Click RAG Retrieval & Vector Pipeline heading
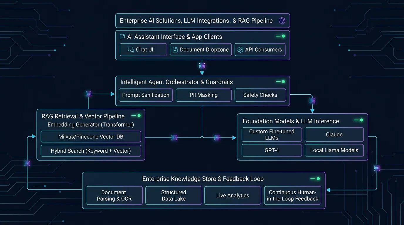The image size is (404, 225). (x=83, y=116)
